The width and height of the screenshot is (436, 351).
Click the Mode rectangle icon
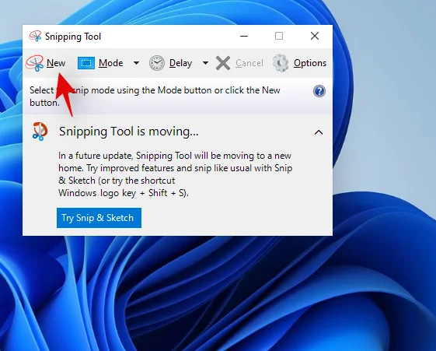pos(86,63)
